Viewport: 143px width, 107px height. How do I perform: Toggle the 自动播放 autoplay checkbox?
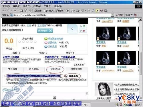tap(66, 76)
